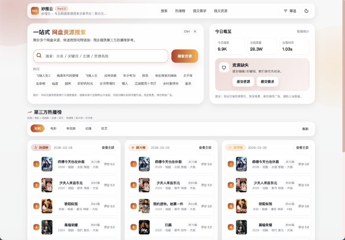
Task: Click the trending arrow icon by 第三方热播榜
Action: (x=30, y=112)
